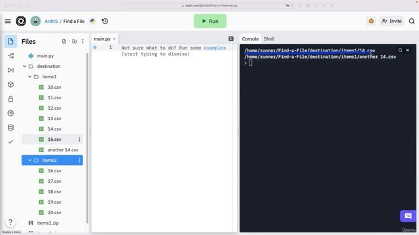Open the version history clock icon

(105, 21)
